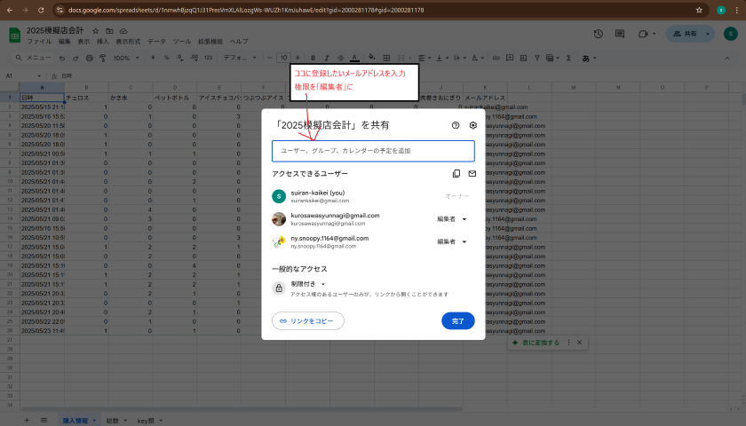Bookmark page star in address bar
Image resolution: width=746 pixels, height=426 pixels.
coord(699,10)
